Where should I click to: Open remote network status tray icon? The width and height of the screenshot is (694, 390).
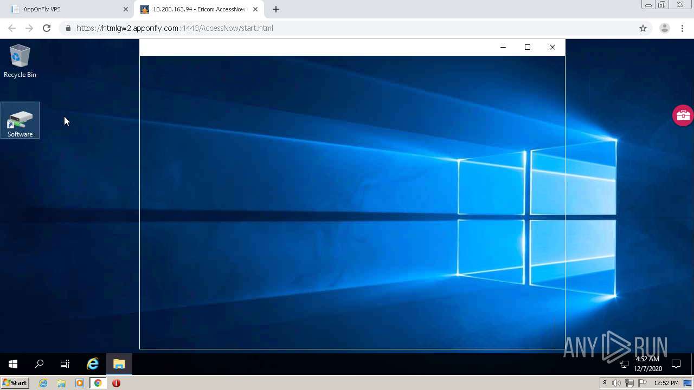click(624, 364)
